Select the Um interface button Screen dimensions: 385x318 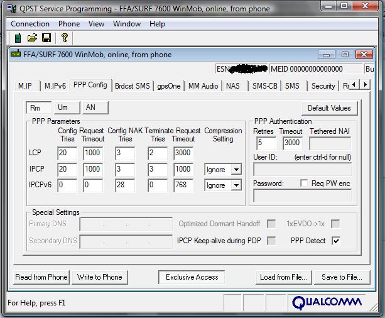point(67,107)
